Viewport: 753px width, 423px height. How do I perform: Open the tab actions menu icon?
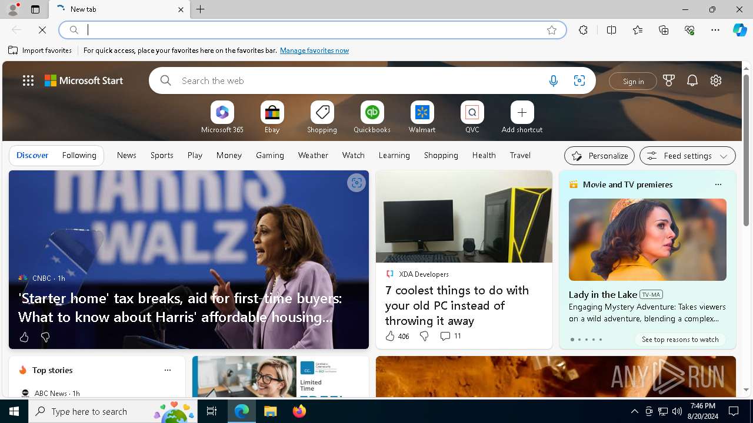[x=35, y=9]
